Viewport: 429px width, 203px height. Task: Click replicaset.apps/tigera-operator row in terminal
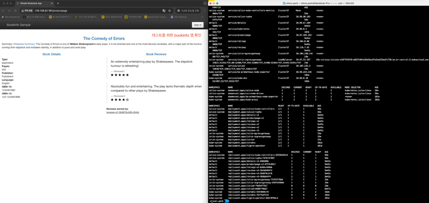(x=270, y=198)
